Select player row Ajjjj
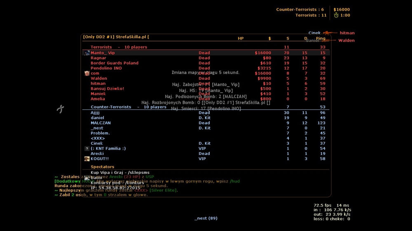The image size is (412, 231). point(206,113)
